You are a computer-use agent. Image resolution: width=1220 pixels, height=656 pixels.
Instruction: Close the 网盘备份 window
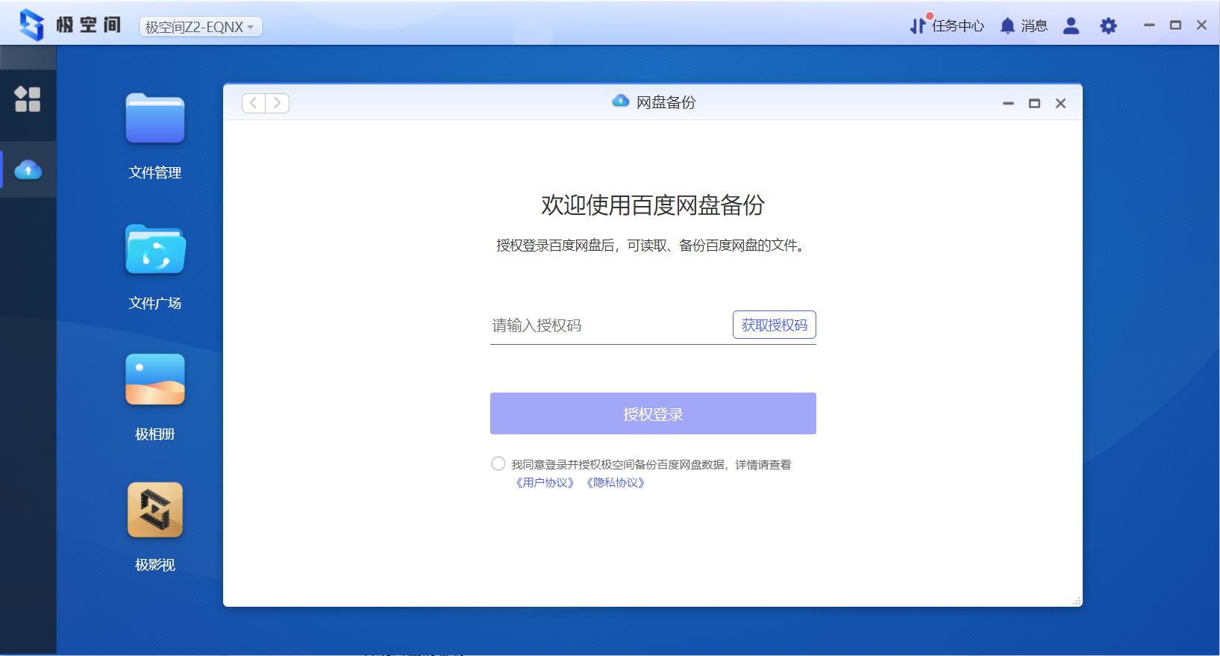coord(1060,104)
